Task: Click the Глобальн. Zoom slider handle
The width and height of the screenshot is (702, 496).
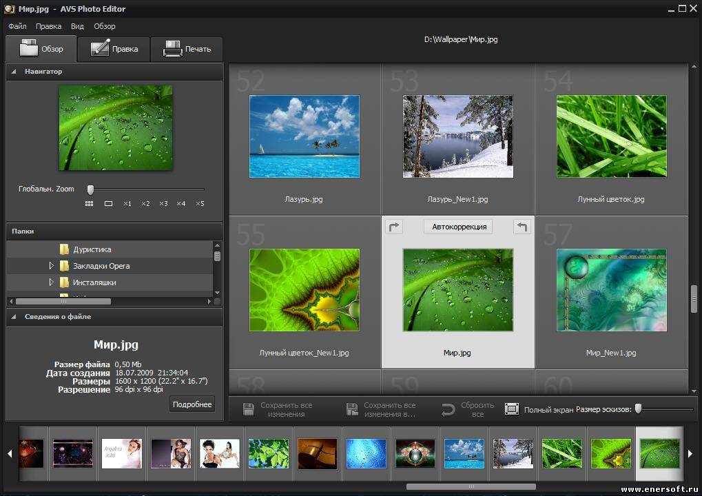Action: point(90,189)
